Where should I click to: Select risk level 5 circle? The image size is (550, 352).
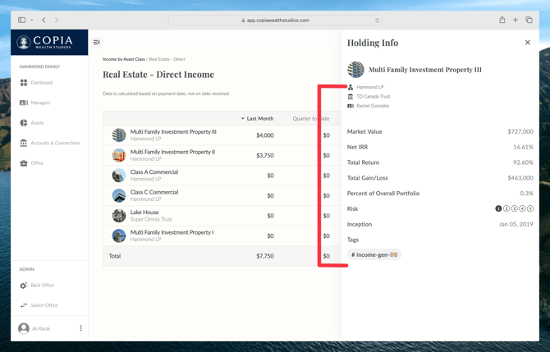(x=530, y=208)
